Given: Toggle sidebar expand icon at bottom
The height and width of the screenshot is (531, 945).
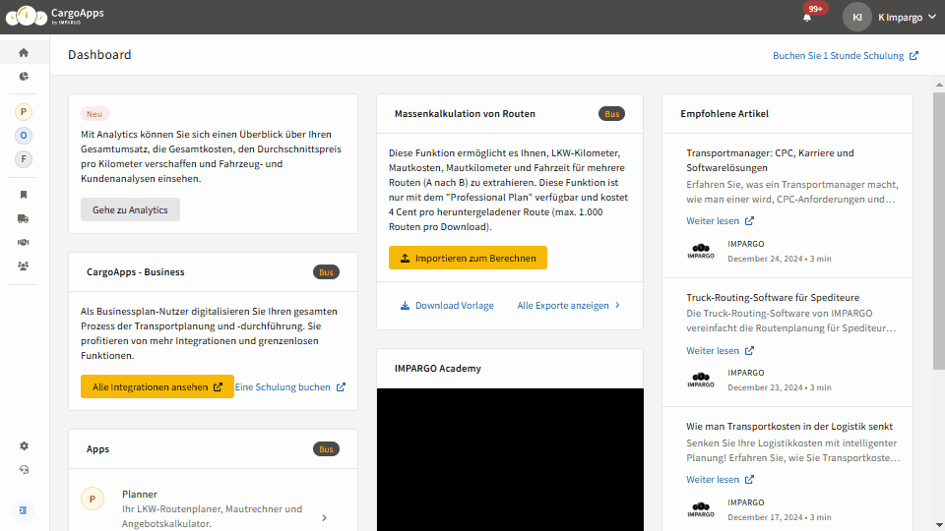Looking at the screenshot, I should click(x=23, y=510).
